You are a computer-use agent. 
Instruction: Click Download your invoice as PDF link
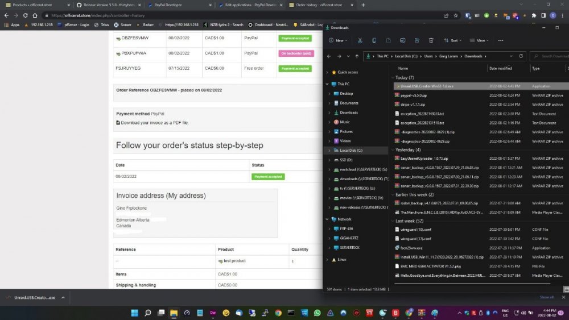tap(154, 122)
